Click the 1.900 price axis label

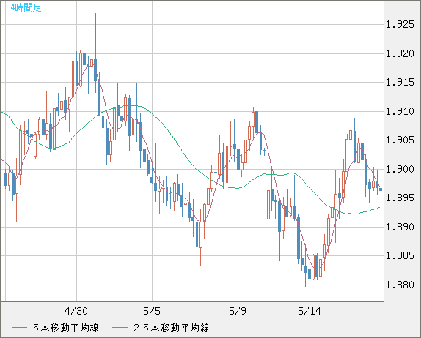tap(400, 169)
